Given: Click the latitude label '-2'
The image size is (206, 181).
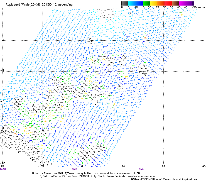Looking at the screenshot, I should point(2,40).
